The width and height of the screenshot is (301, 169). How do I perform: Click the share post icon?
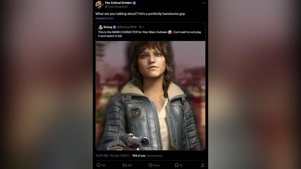point(202,165)
